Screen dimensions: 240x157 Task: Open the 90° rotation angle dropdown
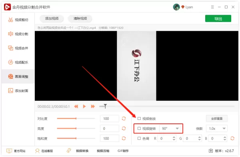point(170,128)
